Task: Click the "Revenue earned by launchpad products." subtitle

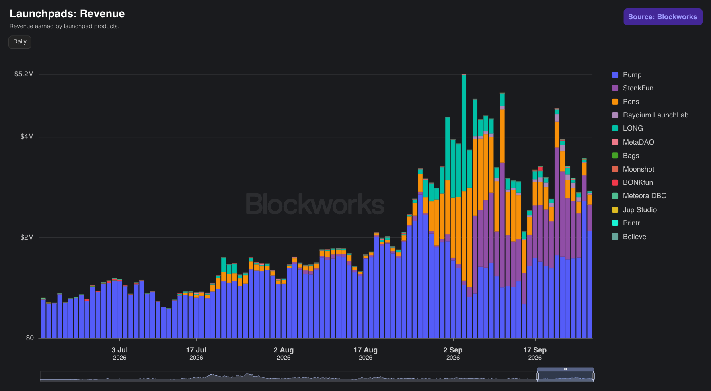Action: tap(64, 26)
